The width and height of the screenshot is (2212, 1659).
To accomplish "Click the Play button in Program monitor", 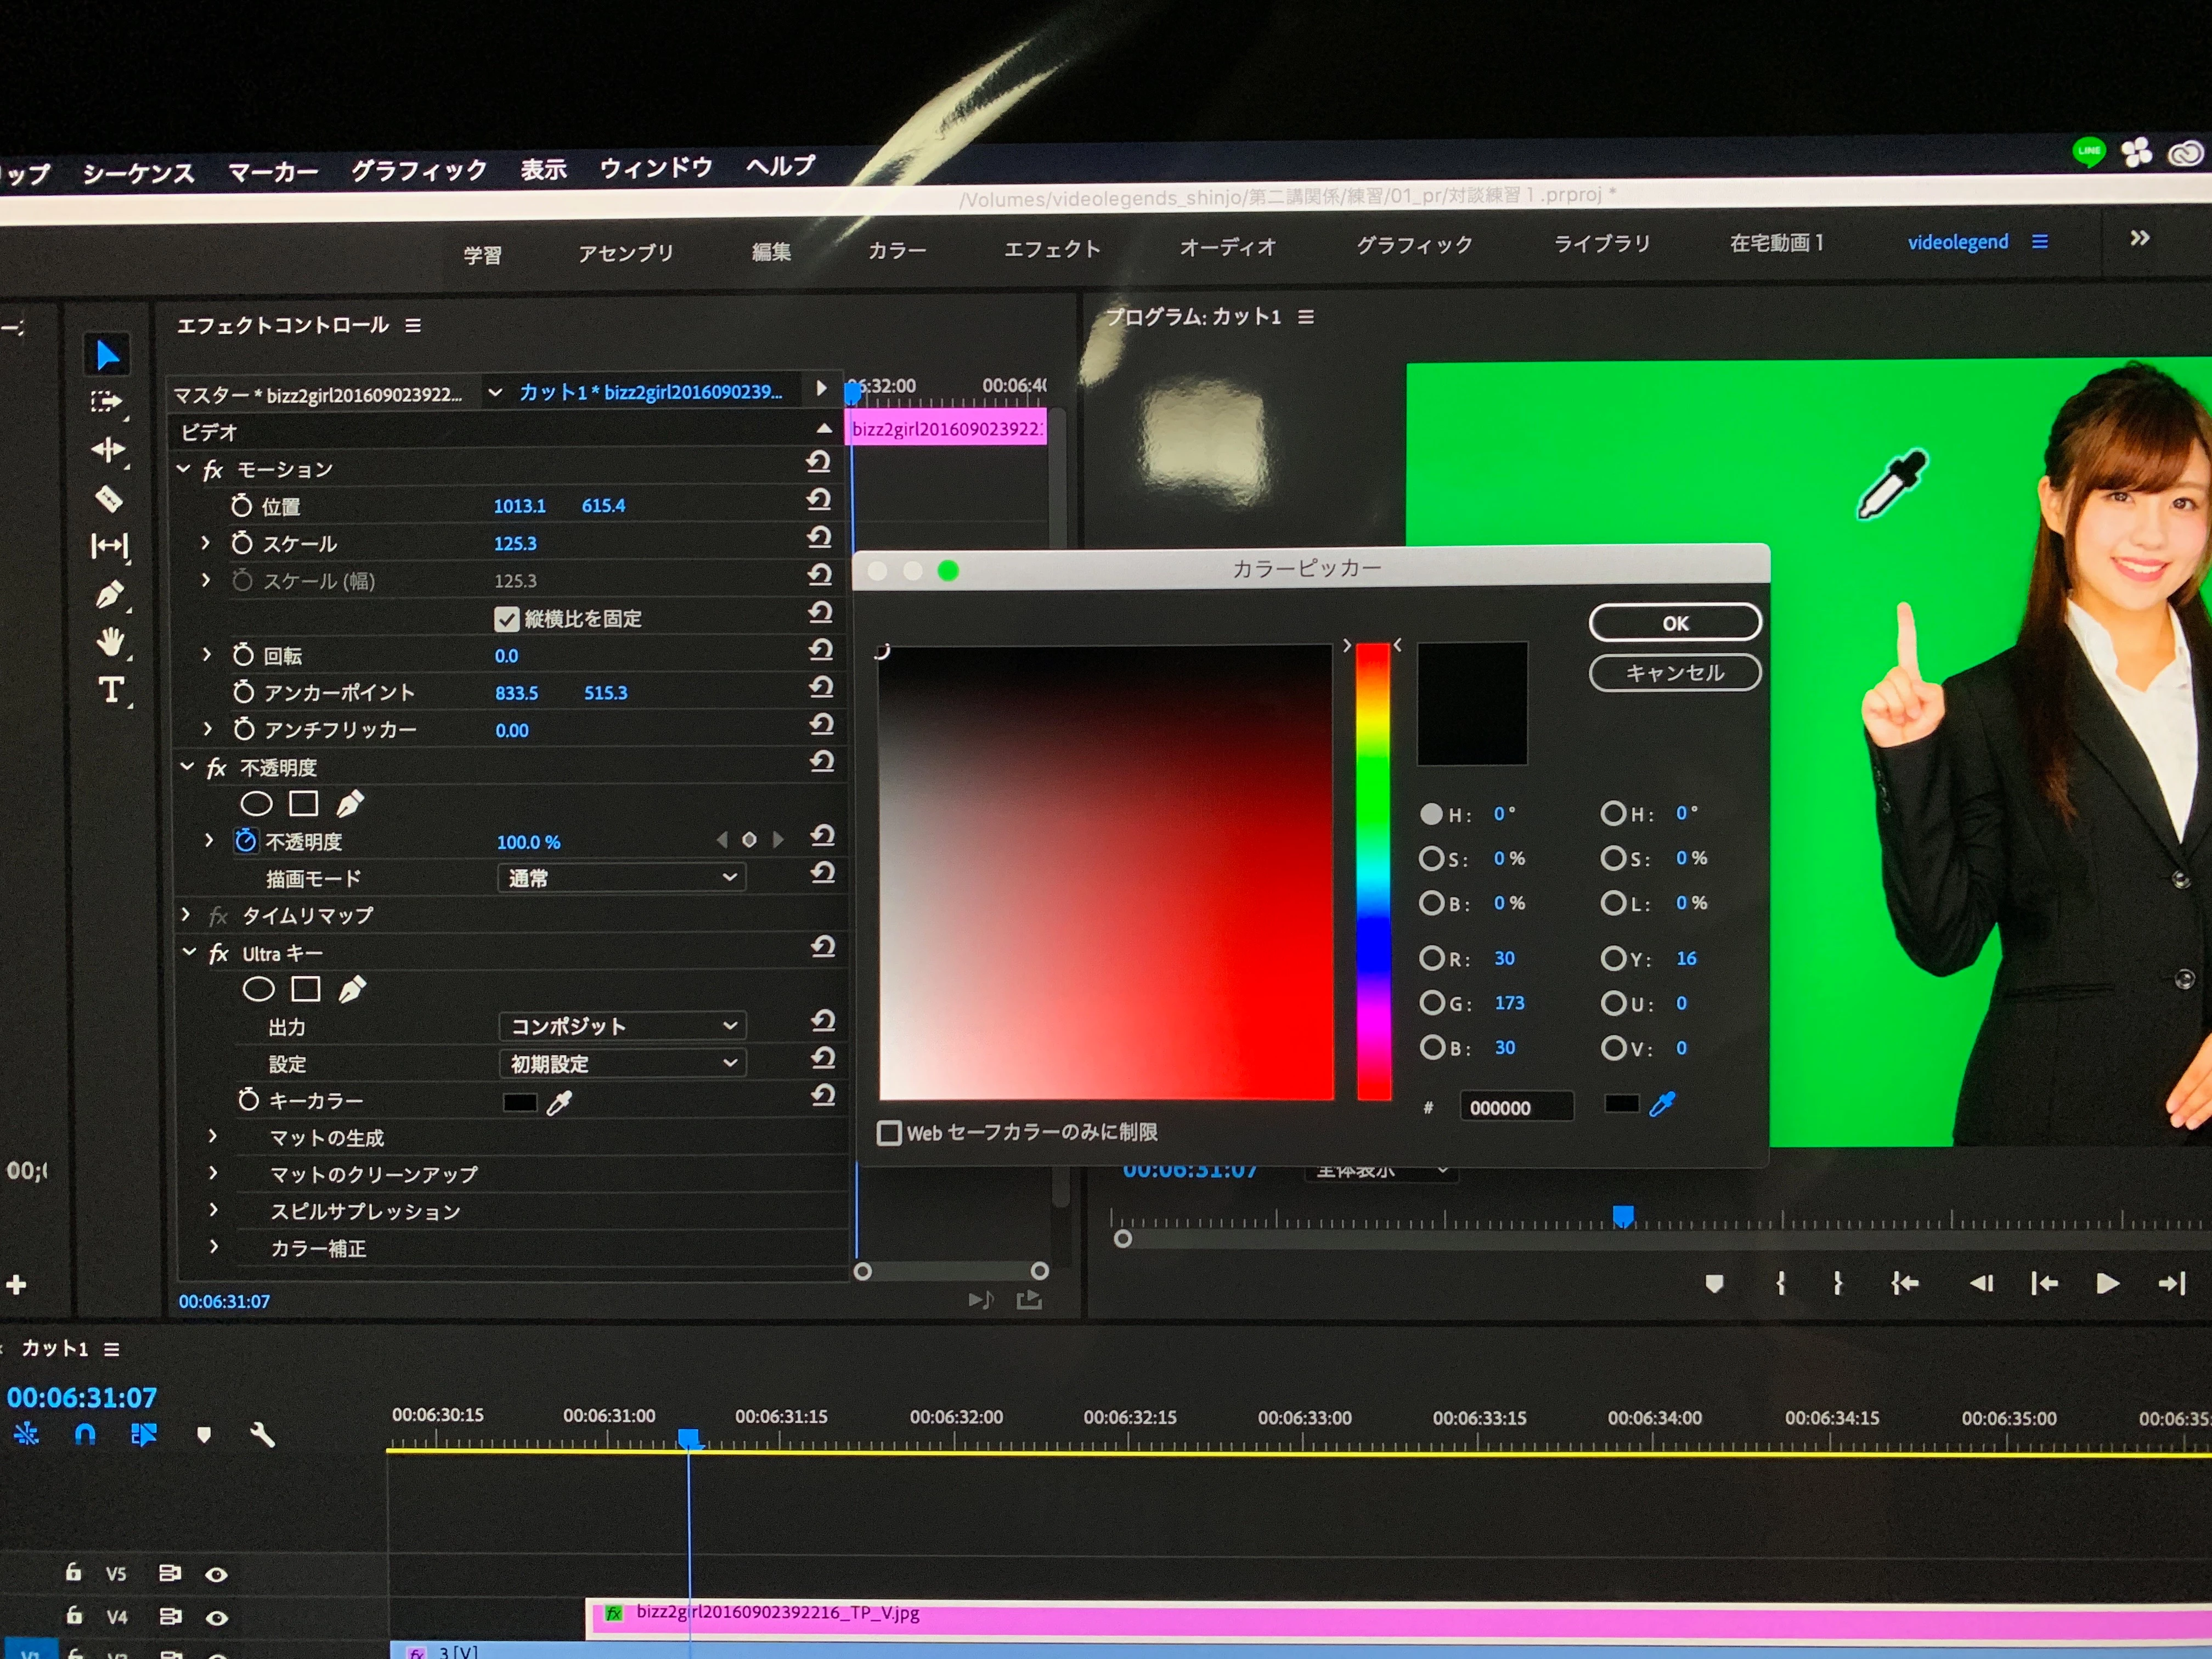I will [x=2107, y=1283].
